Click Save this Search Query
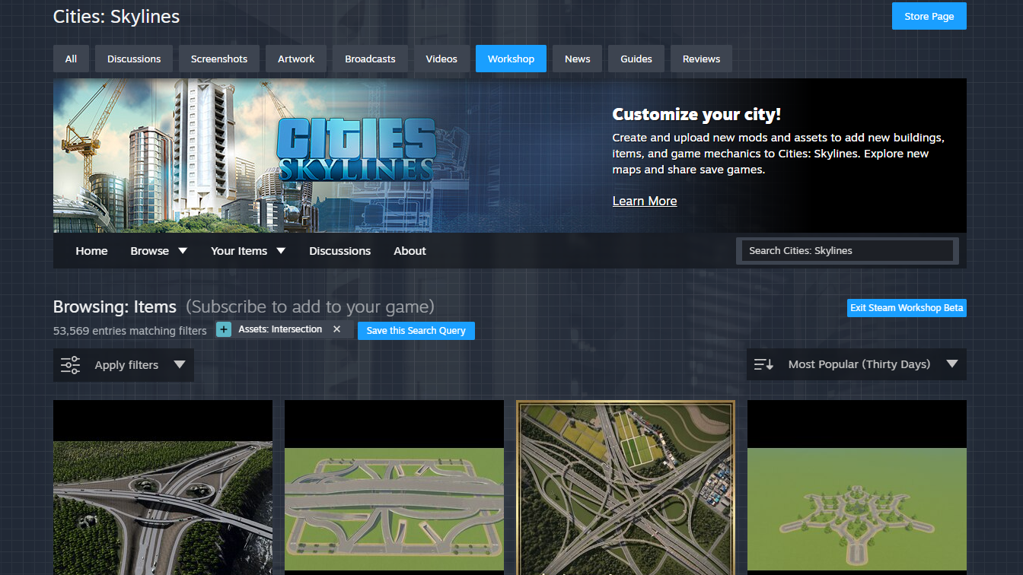The width and height of the screenshot is (1023, 575). click(416, 330)
